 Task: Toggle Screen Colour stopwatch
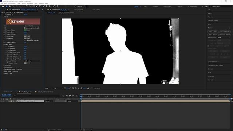coord(5,30)
